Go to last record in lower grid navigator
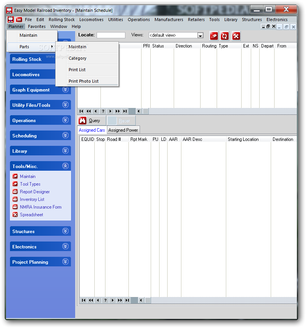The height and width of the screenshot is (328, 306). point(127,300)
